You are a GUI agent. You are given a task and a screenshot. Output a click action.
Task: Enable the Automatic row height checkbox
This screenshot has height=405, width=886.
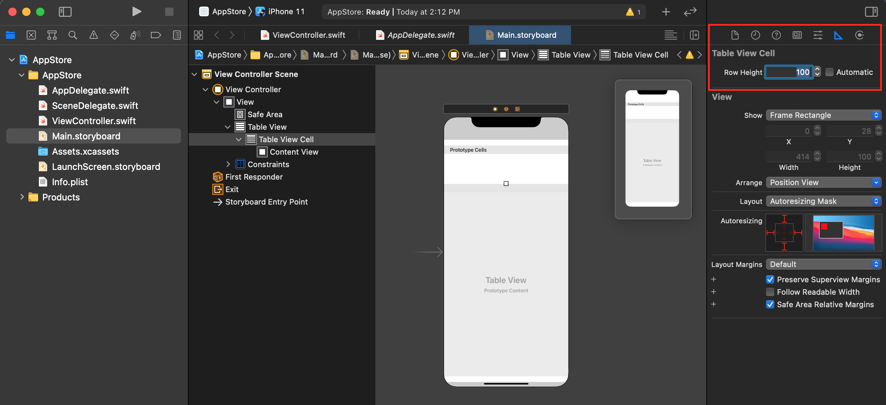click(x=829, y=72)
